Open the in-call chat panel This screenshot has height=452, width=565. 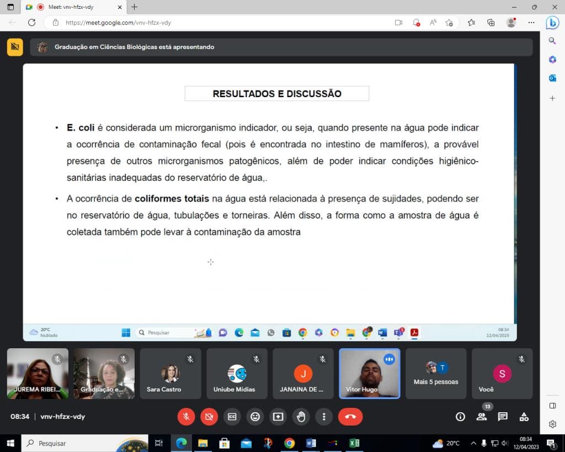click(503, 417)
